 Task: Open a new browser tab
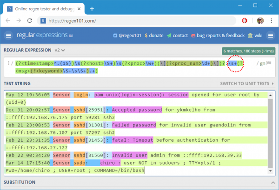pos(92,9)
